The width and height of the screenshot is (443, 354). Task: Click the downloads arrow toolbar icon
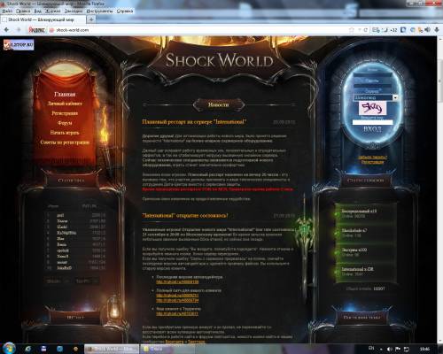[437, 29]
